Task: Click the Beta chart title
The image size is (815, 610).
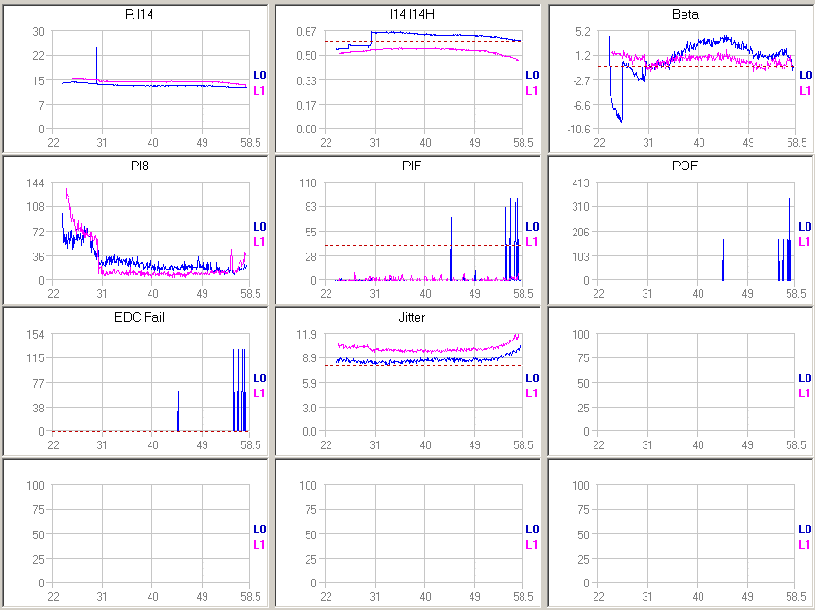Action: click(x=684, y=14)
